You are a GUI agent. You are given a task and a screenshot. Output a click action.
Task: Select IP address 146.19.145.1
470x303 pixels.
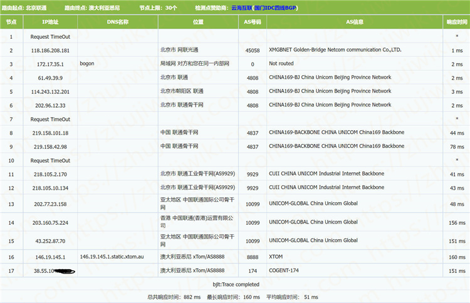pos(50,257)
